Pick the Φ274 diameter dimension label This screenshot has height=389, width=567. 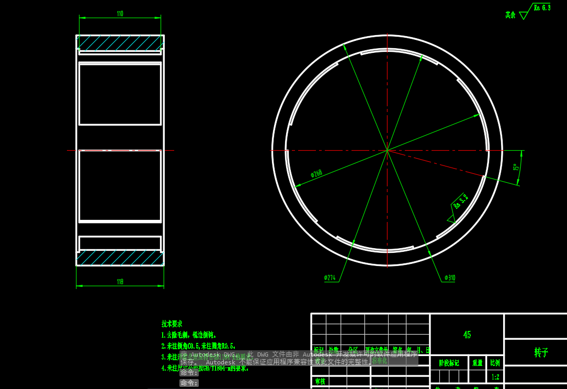pyautogui.click(x=330, y=278)
